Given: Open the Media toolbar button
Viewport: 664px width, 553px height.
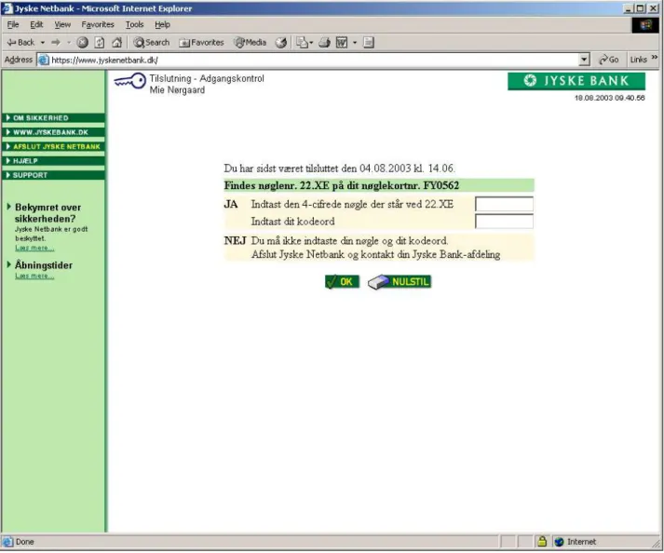Looking at the screenshot, I should [x=251, y=42].
